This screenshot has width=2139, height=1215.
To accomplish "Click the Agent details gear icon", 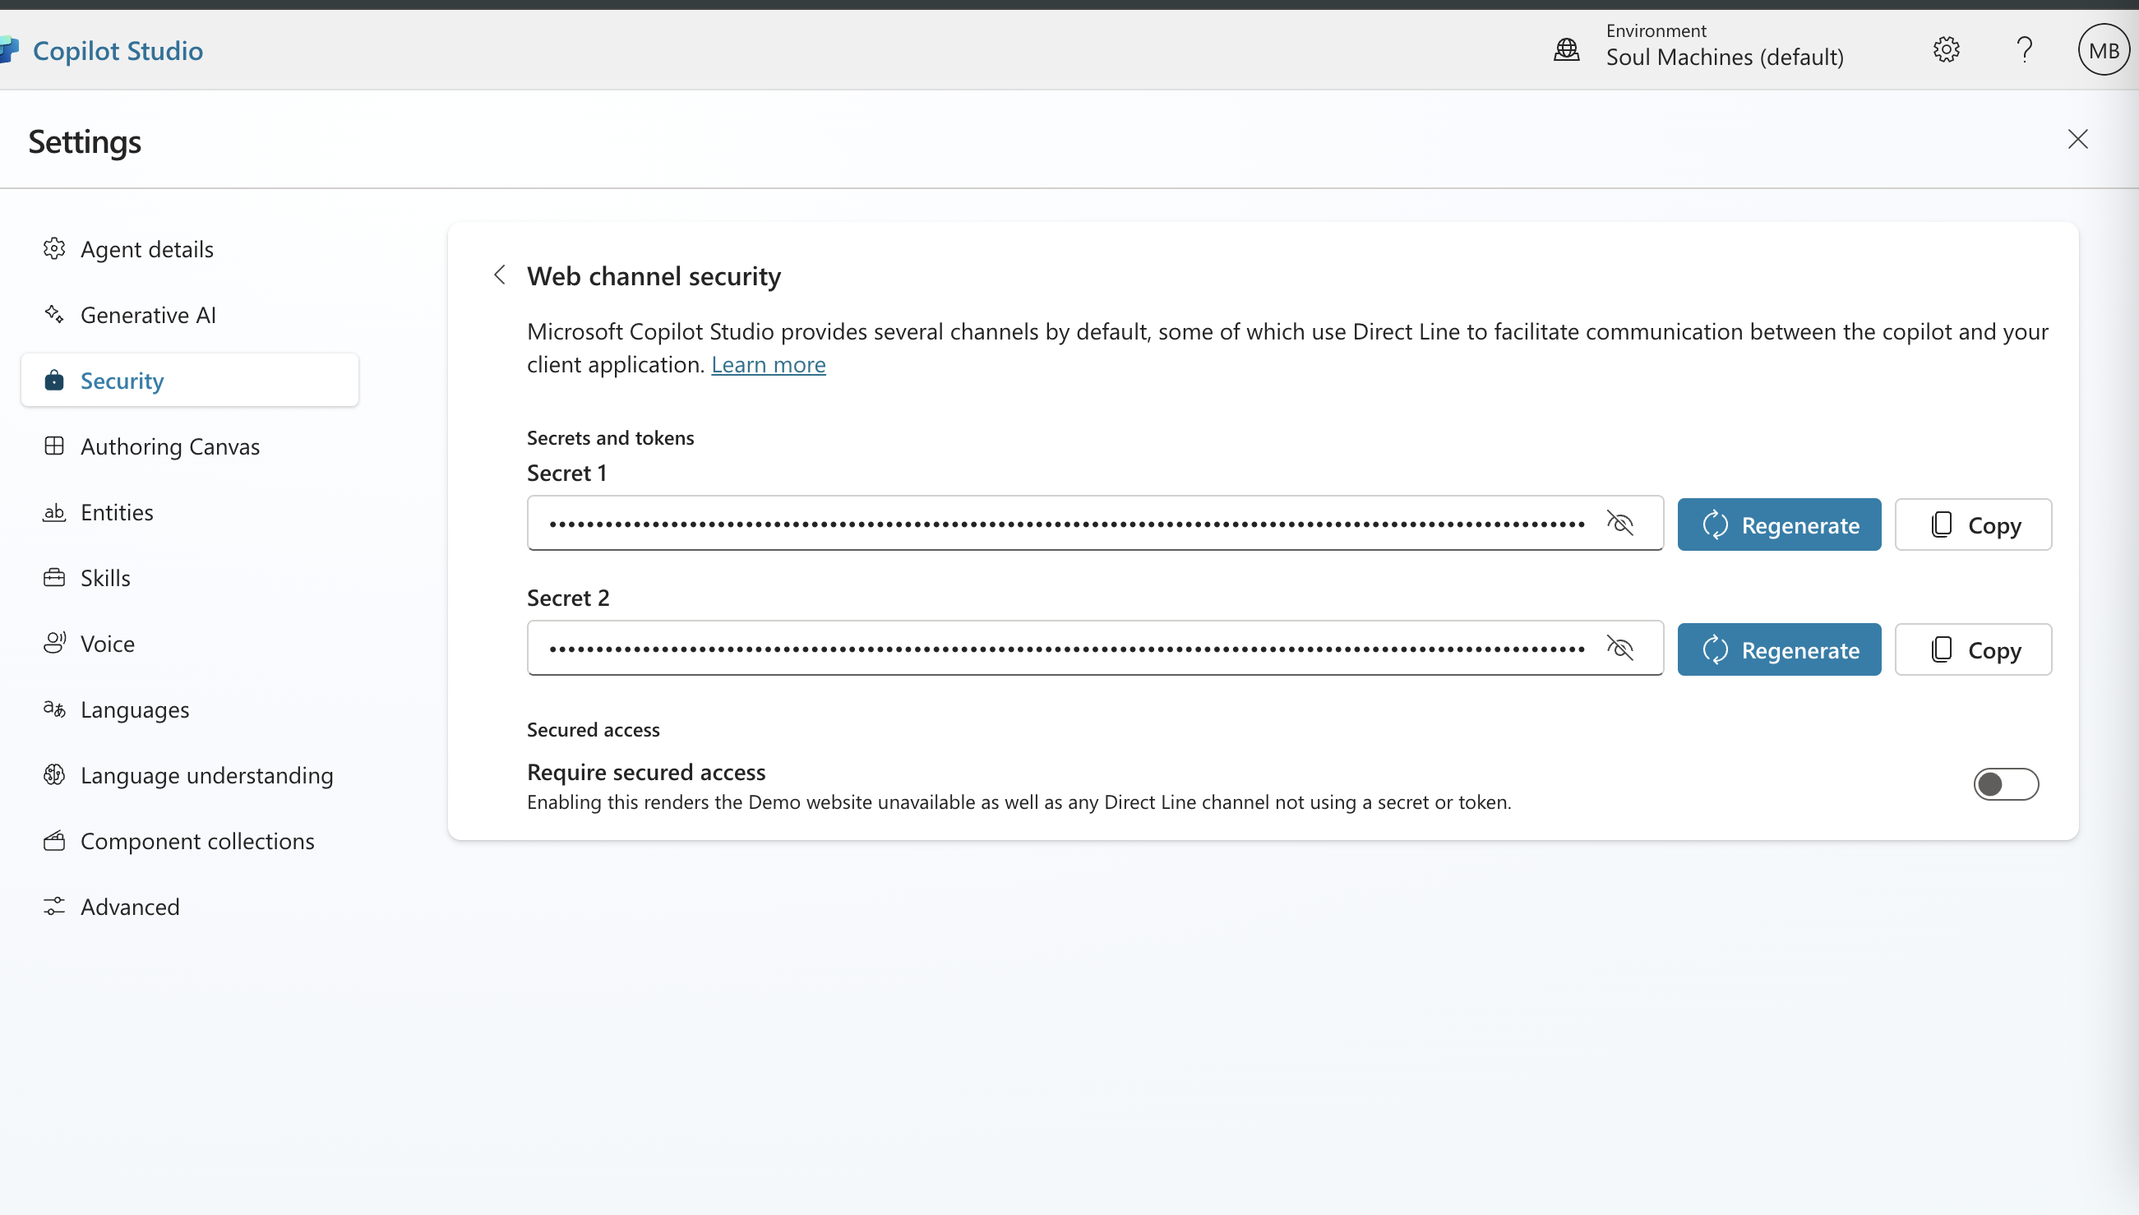I will tap(54, 249).
